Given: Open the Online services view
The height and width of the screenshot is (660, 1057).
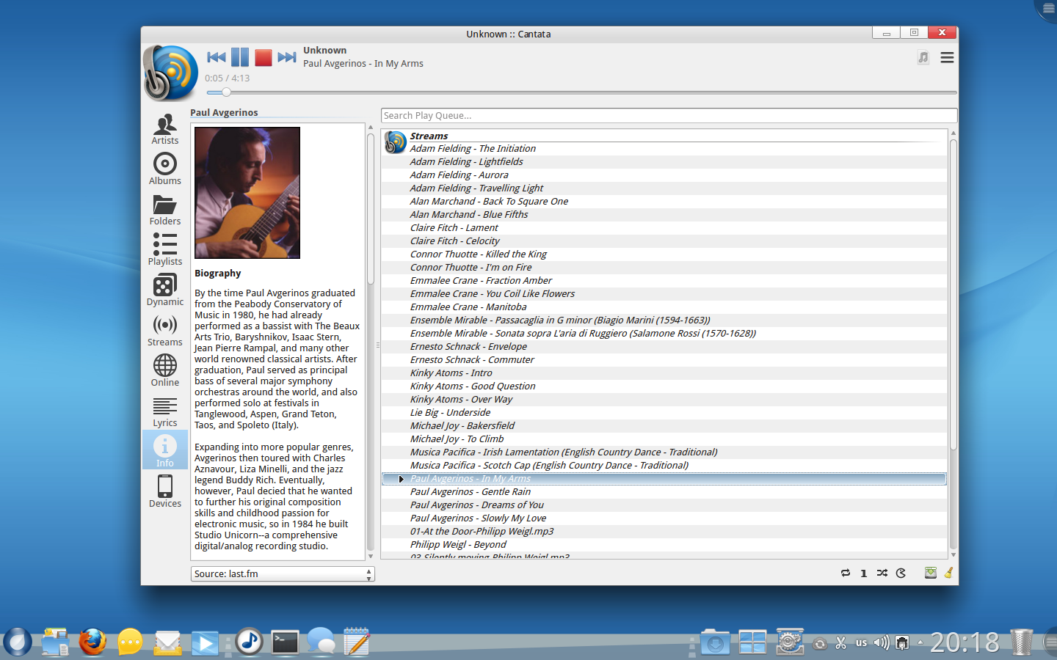Looking at the screenshot, I should 165,371.
